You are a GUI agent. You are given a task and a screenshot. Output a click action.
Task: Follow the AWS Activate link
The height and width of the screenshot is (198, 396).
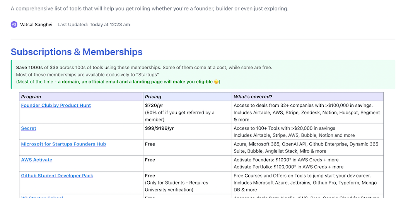(x=37, y=160)
